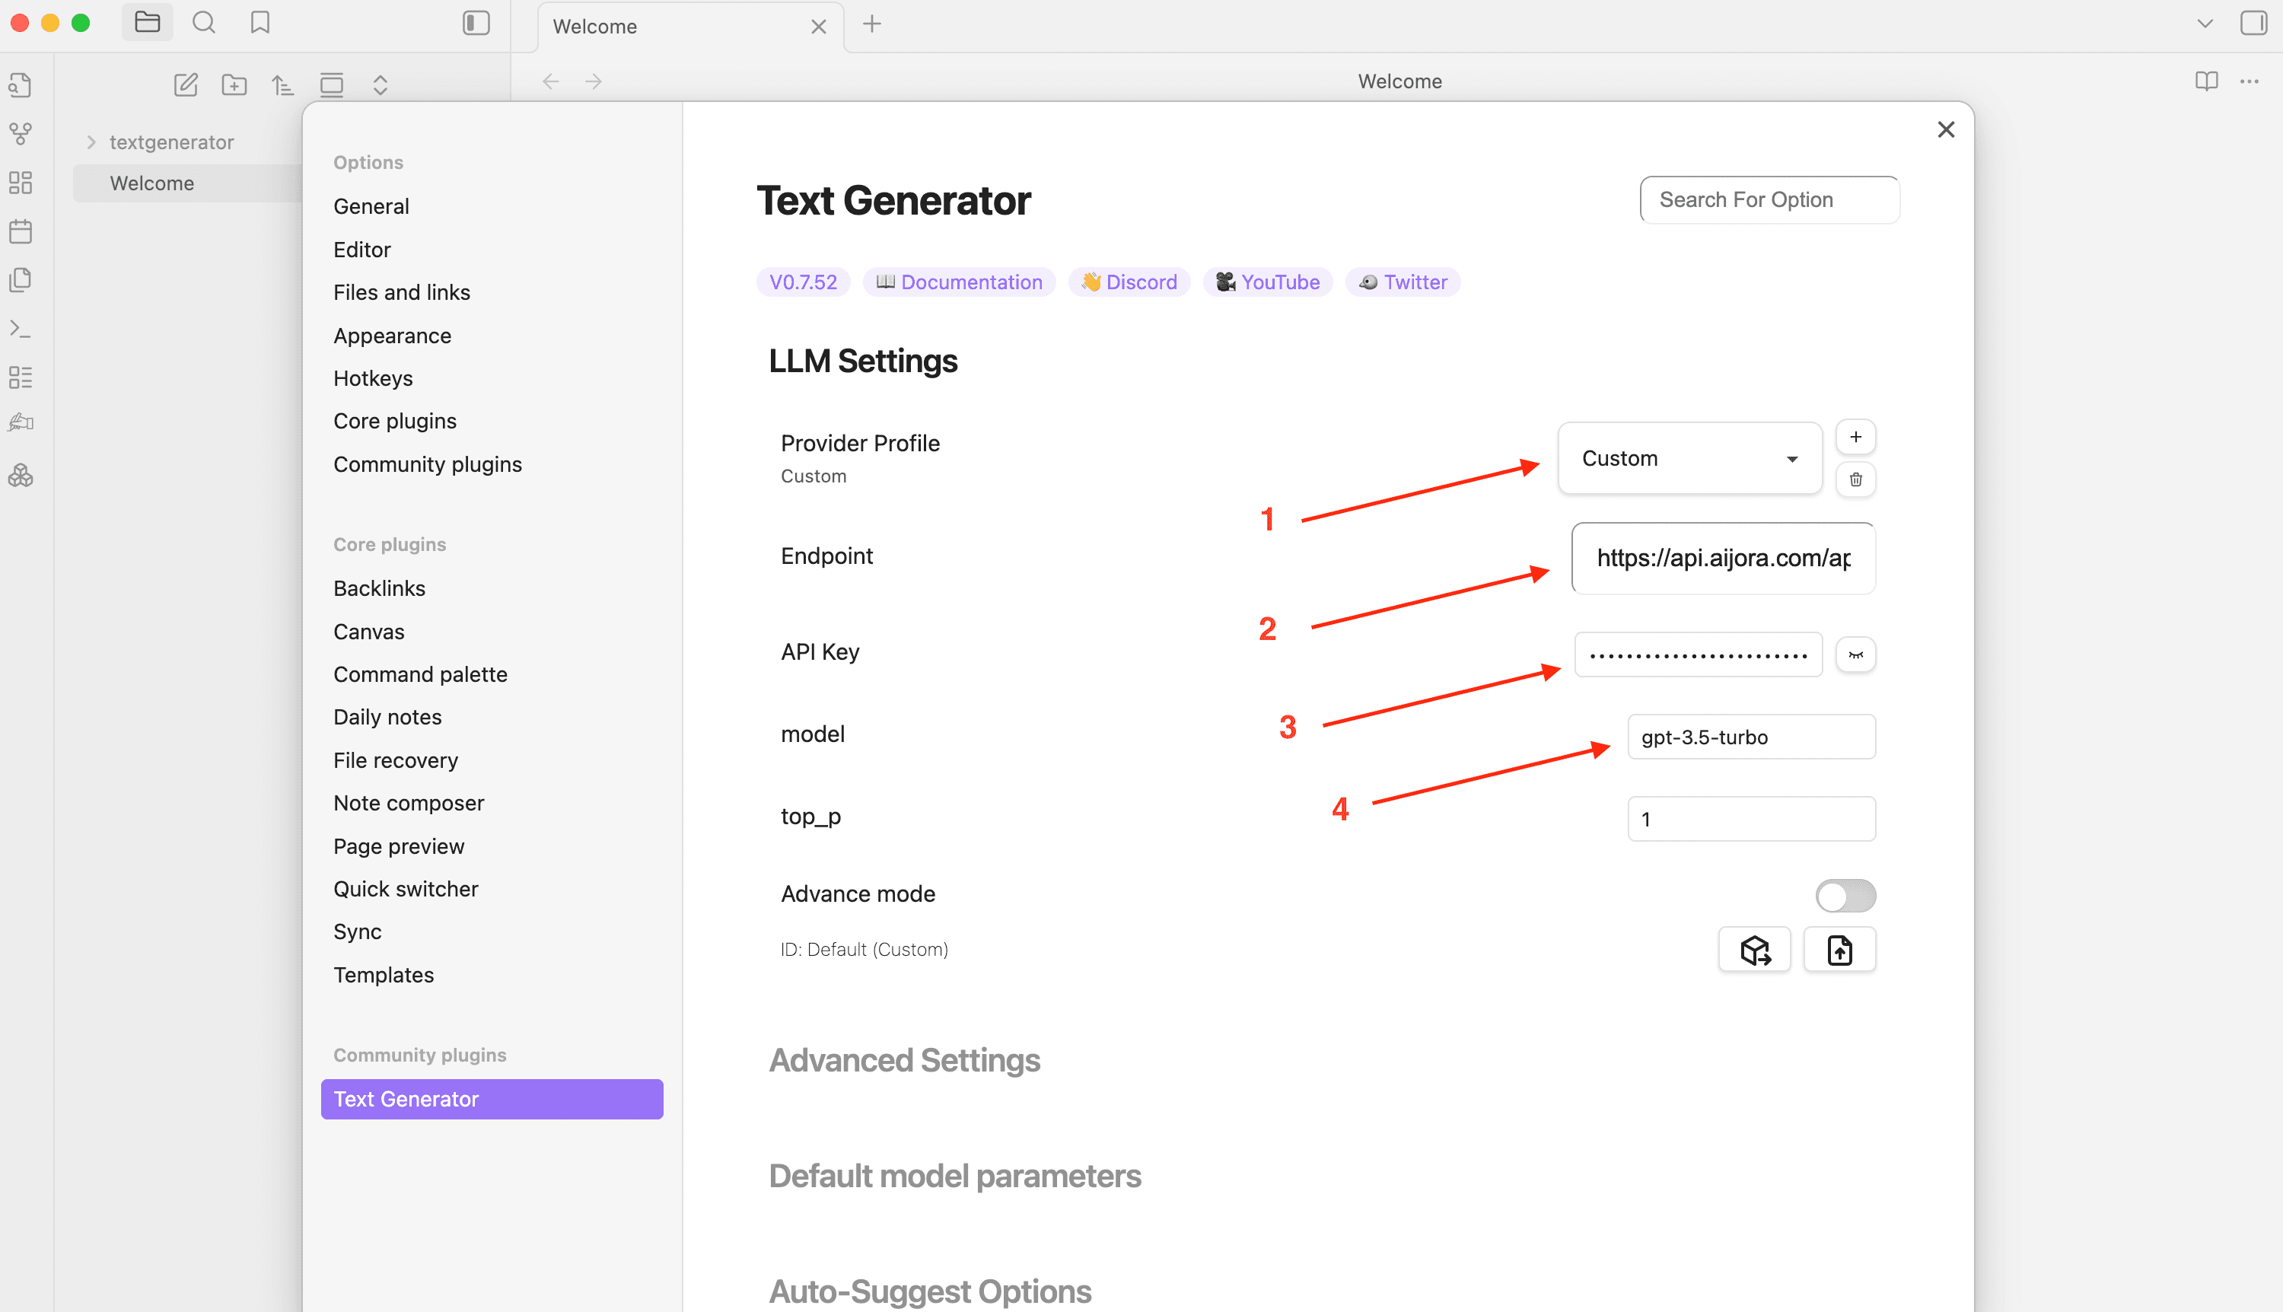Click the new folder icon
Viewport: 2283px width, 1312px height.
(x=234, y=84)
